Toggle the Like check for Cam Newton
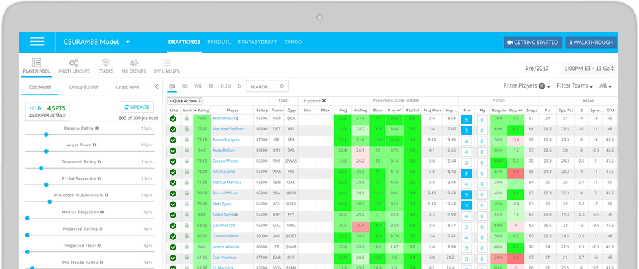Image resolution: width=639 pixels, height=269 pixels. (x=173, y=258)
